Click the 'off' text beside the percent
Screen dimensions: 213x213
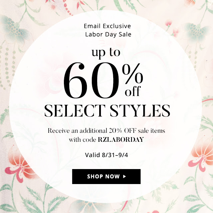click(x=133, y=91)
